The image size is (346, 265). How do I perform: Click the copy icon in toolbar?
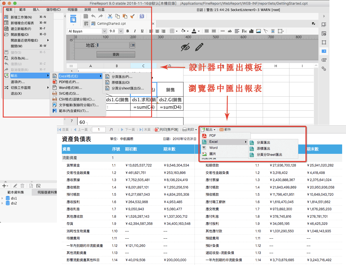[x=118, y=16]
